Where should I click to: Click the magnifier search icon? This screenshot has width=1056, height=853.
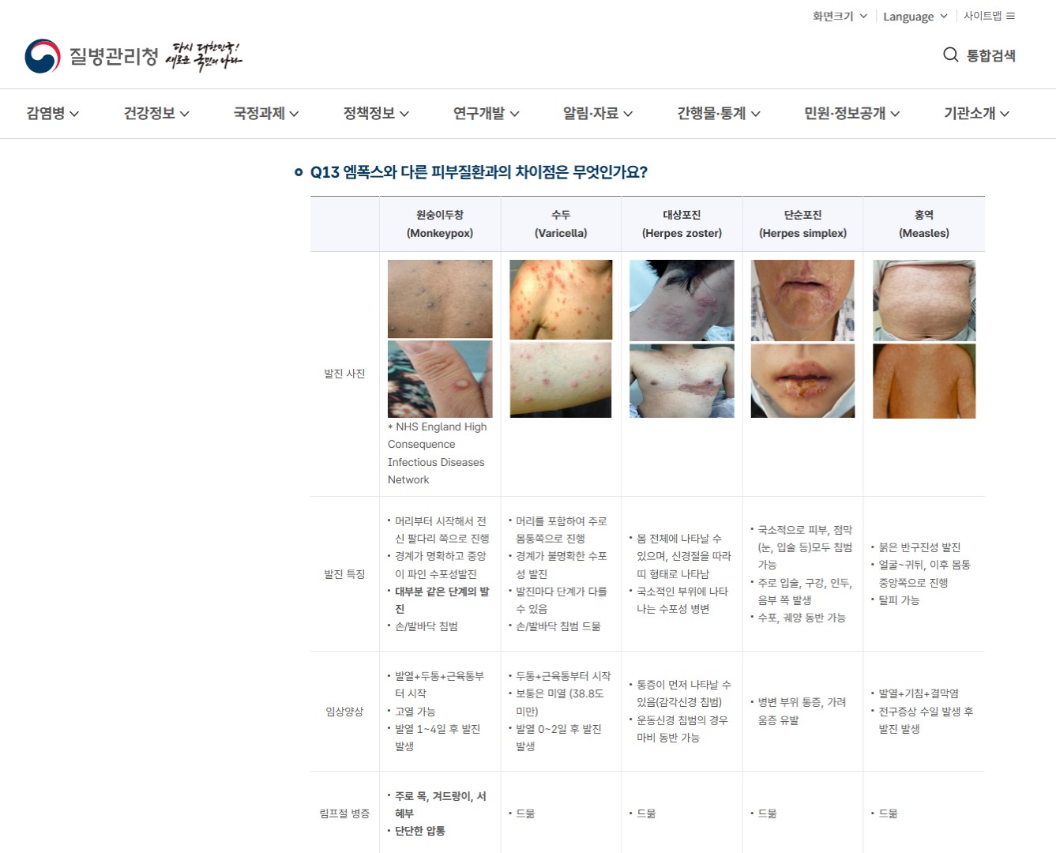point(951,54)
